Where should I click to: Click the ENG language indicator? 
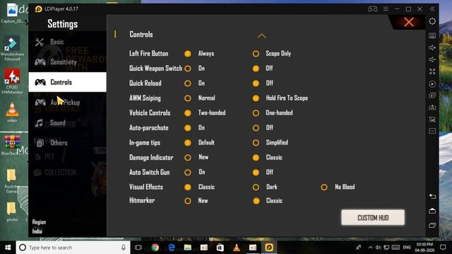(x=407, y=248)
